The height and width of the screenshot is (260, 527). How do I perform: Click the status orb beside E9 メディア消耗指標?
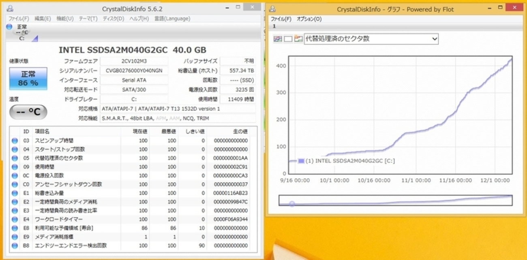[15, 237]
